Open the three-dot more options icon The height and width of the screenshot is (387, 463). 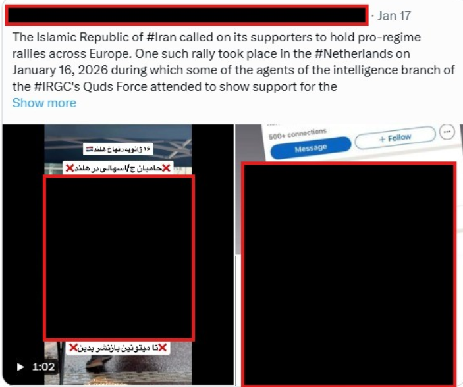[447, 132]
